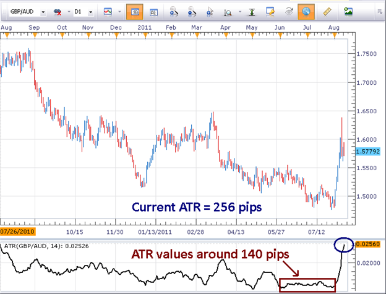This screenshot has width=386, height=294.
Task: Expand the dropdown beside scale zoom icon
Action: (240, 12)
